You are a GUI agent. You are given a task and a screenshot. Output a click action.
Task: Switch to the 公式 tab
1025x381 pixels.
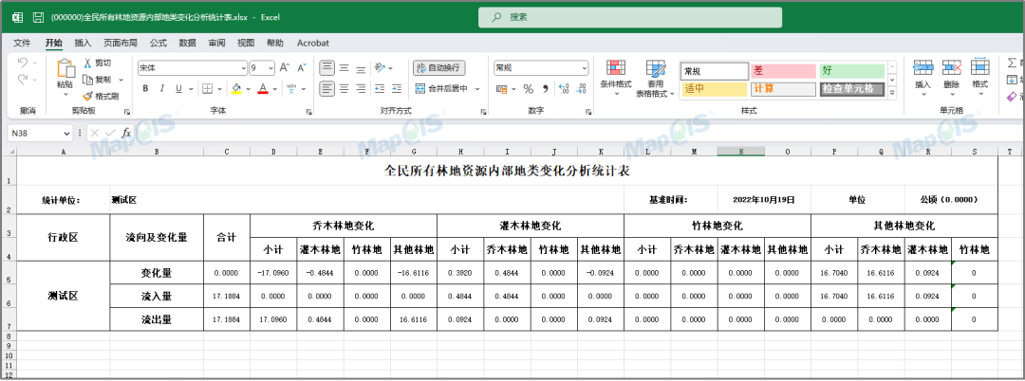(158, 43)
